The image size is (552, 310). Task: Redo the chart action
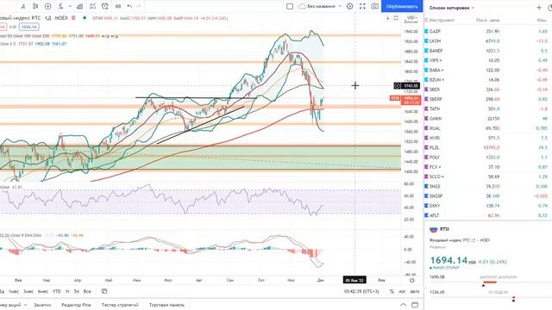pos(139,6)
